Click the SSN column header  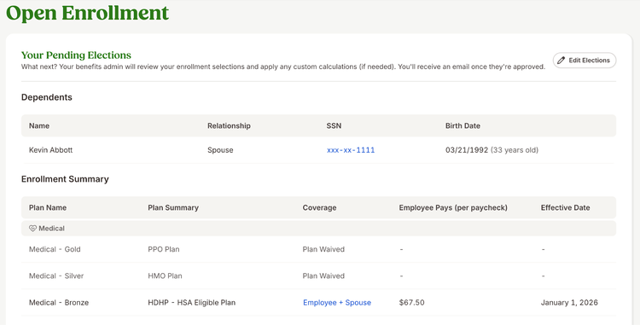[334, 125]
